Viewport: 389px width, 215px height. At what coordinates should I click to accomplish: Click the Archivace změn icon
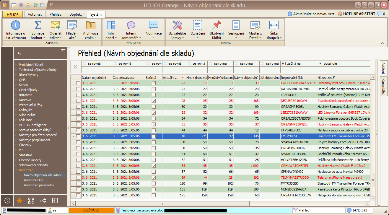[x=90, y=26]
